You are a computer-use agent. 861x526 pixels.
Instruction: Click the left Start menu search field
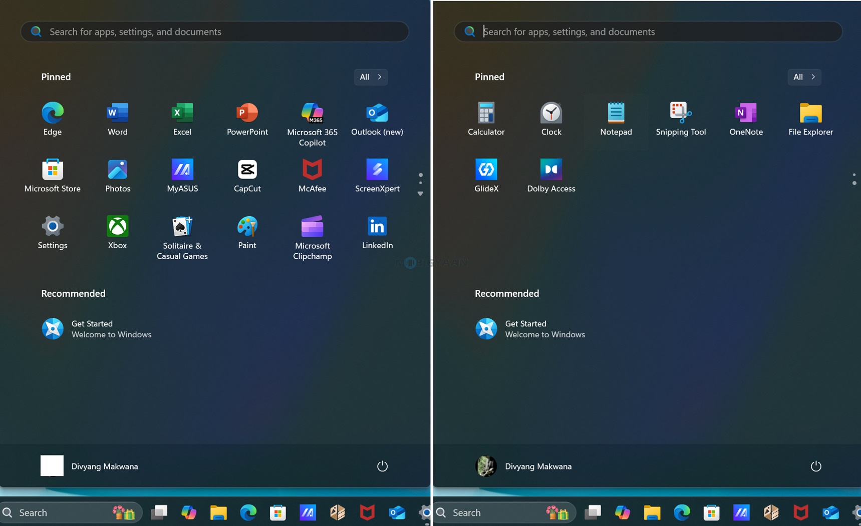(x=214, y=32)
